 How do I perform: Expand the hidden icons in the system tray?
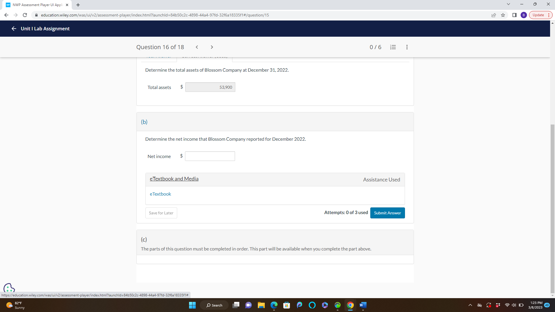point(470,305)
